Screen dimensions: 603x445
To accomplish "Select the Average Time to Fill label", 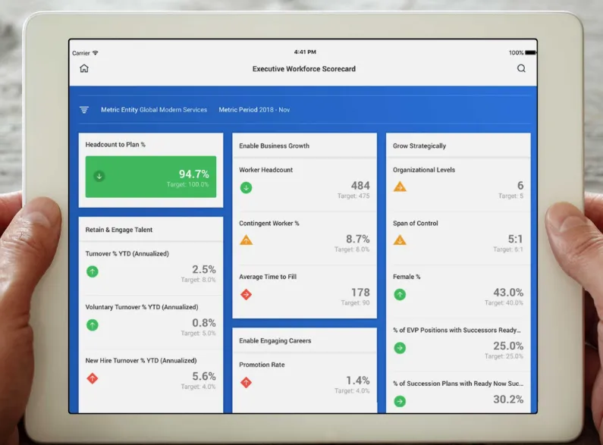I will (x=268, y=277).
